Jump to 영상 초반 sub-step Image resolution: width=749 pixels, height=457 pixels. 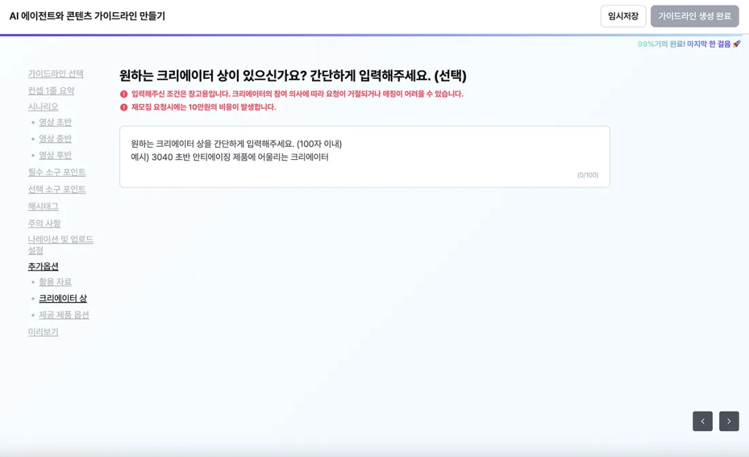(x=55, y=122)
